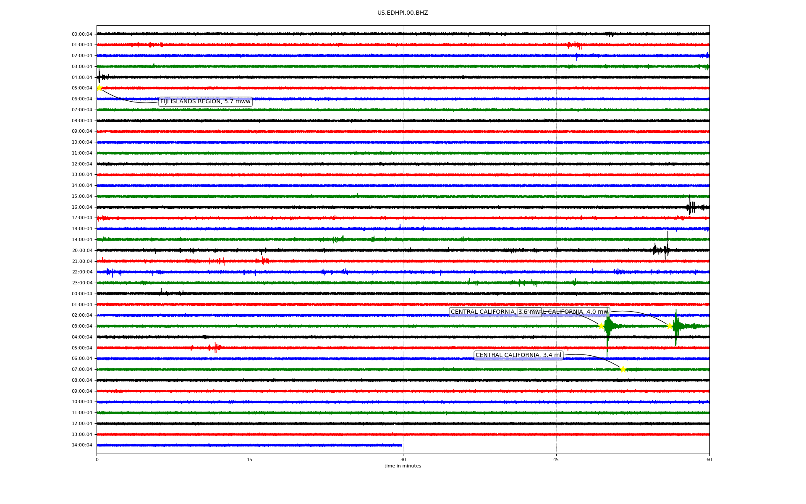Click the 60 minute tick label

pos(709,460)
